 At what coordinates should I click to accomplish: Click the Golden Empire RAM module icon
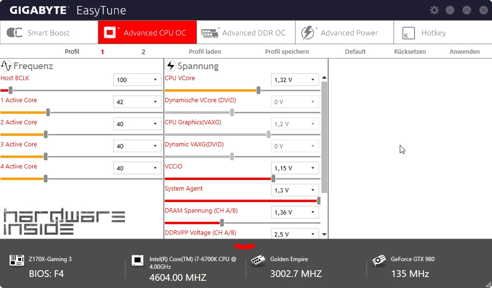258,260
